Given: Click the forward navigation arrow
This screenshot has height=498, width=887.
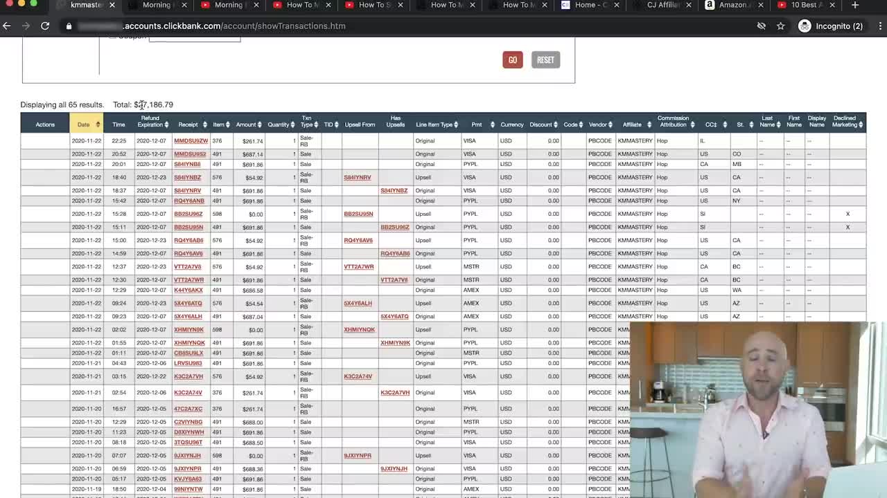Looking at the screenshot, I should click(x=26, y=26).
